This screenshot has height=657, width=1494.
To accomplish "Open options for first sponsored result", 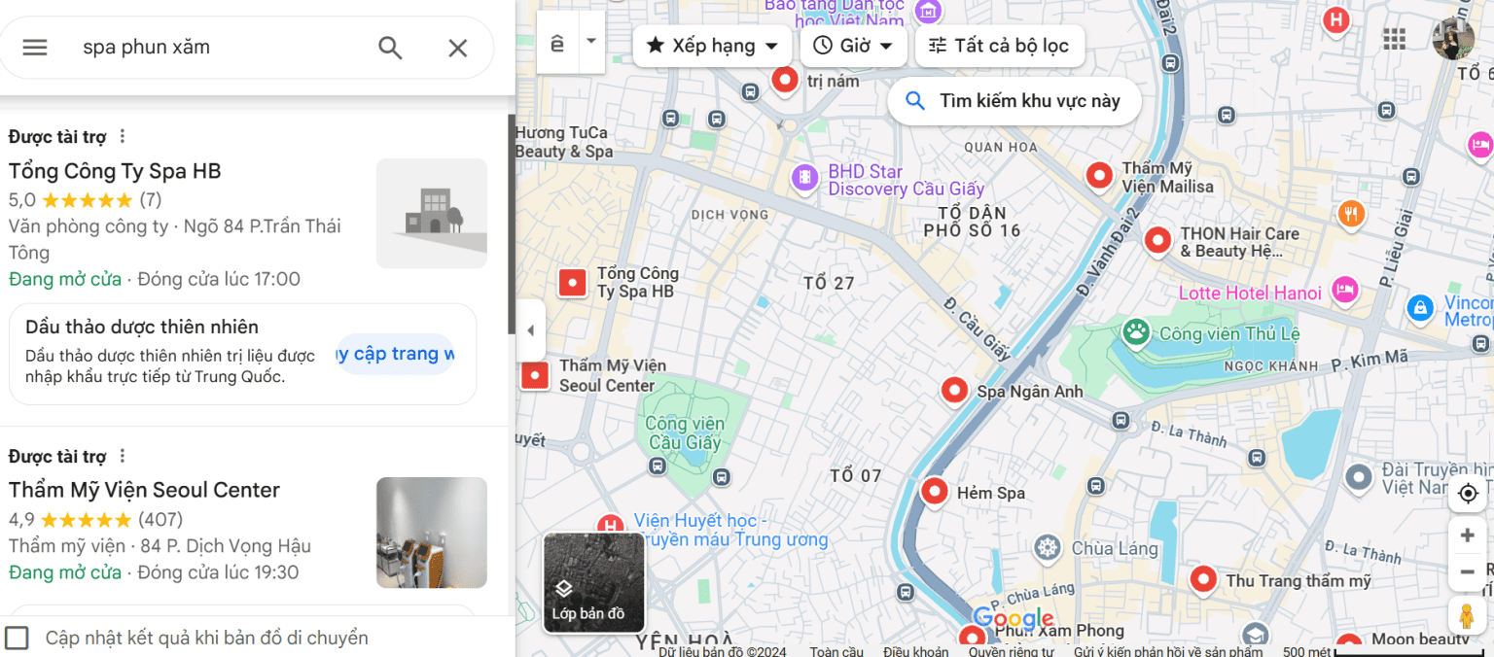I will [x=123, y=137].
